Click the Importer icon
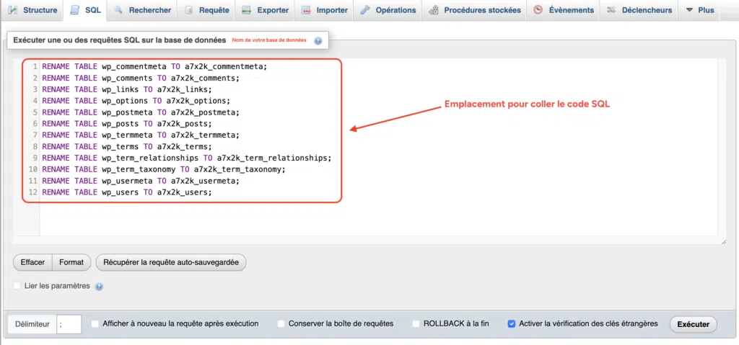This screenshot has width=739, height=345. tap(306, 10)
